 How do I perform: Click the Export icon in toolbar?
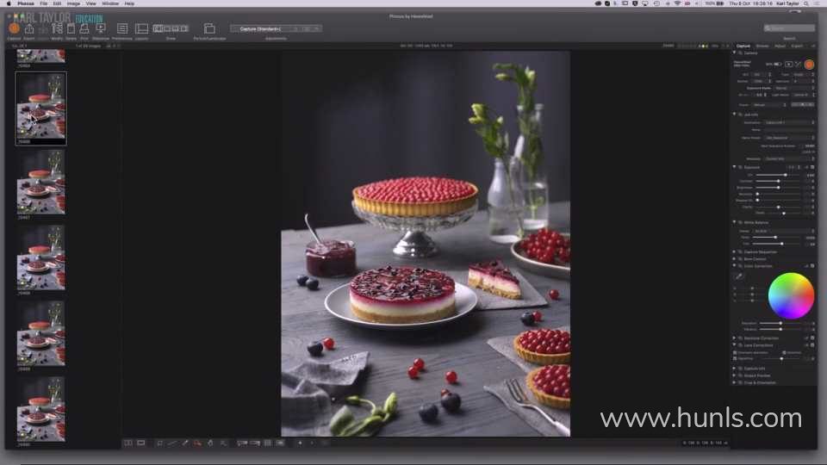29,29
